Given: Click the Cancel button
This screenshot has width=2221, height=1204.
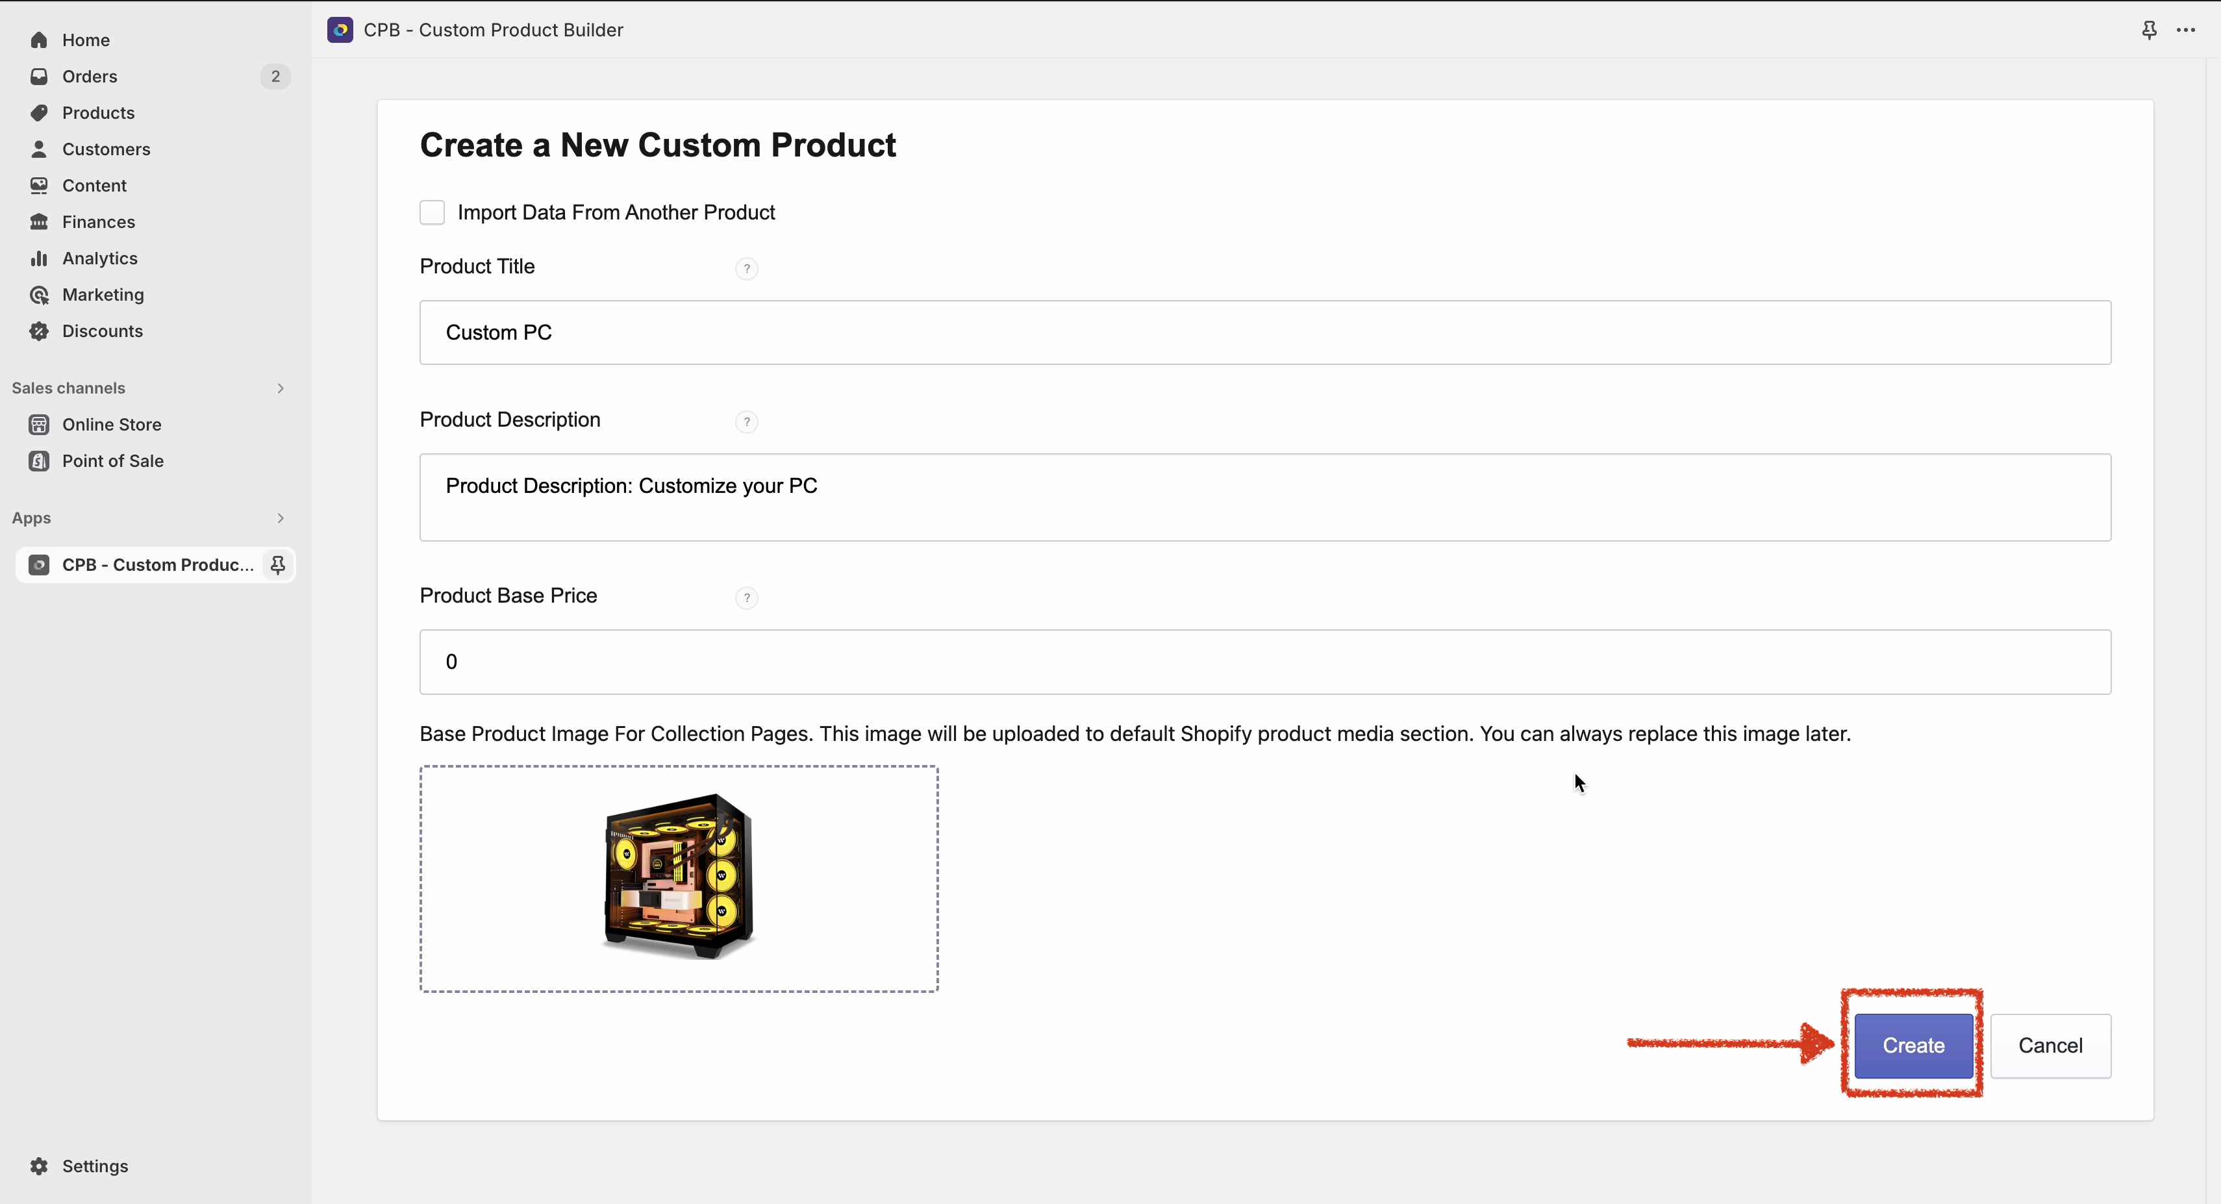Looking at the screenshot, I should point(2050,1046).
